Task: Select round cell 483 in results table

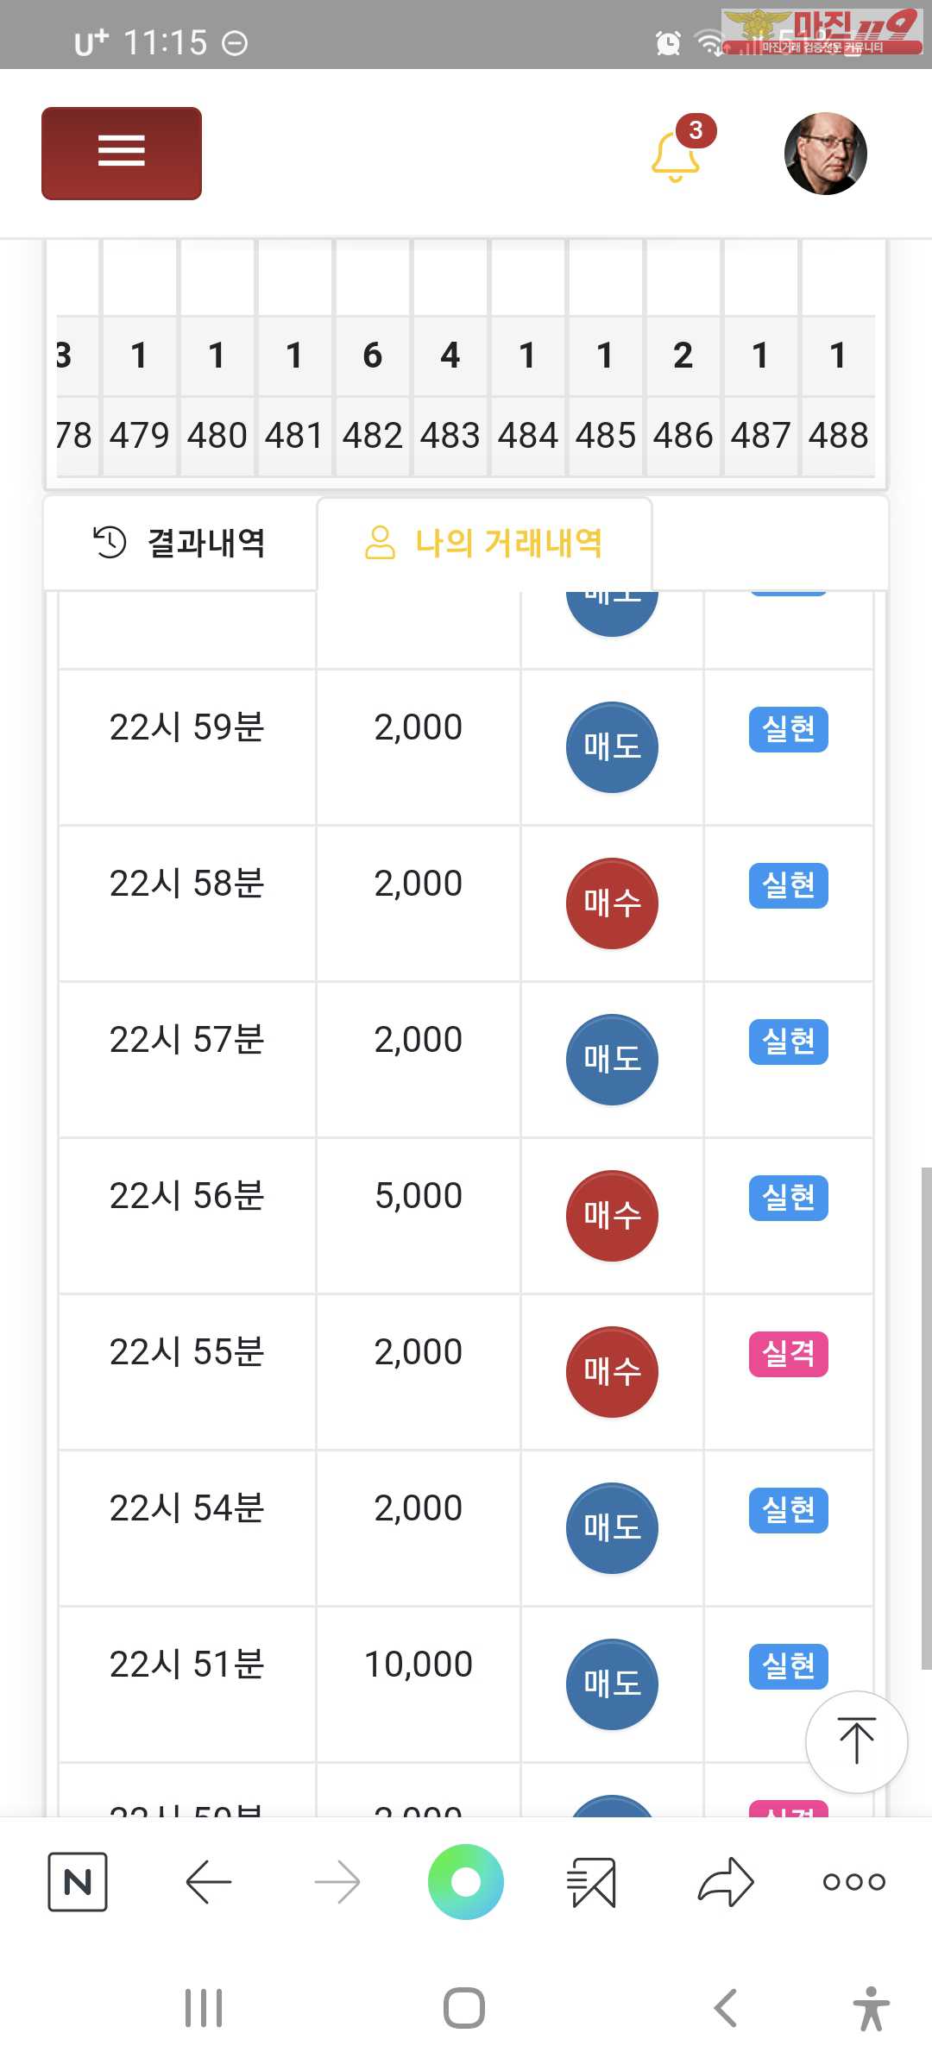Action: point(450,435)
